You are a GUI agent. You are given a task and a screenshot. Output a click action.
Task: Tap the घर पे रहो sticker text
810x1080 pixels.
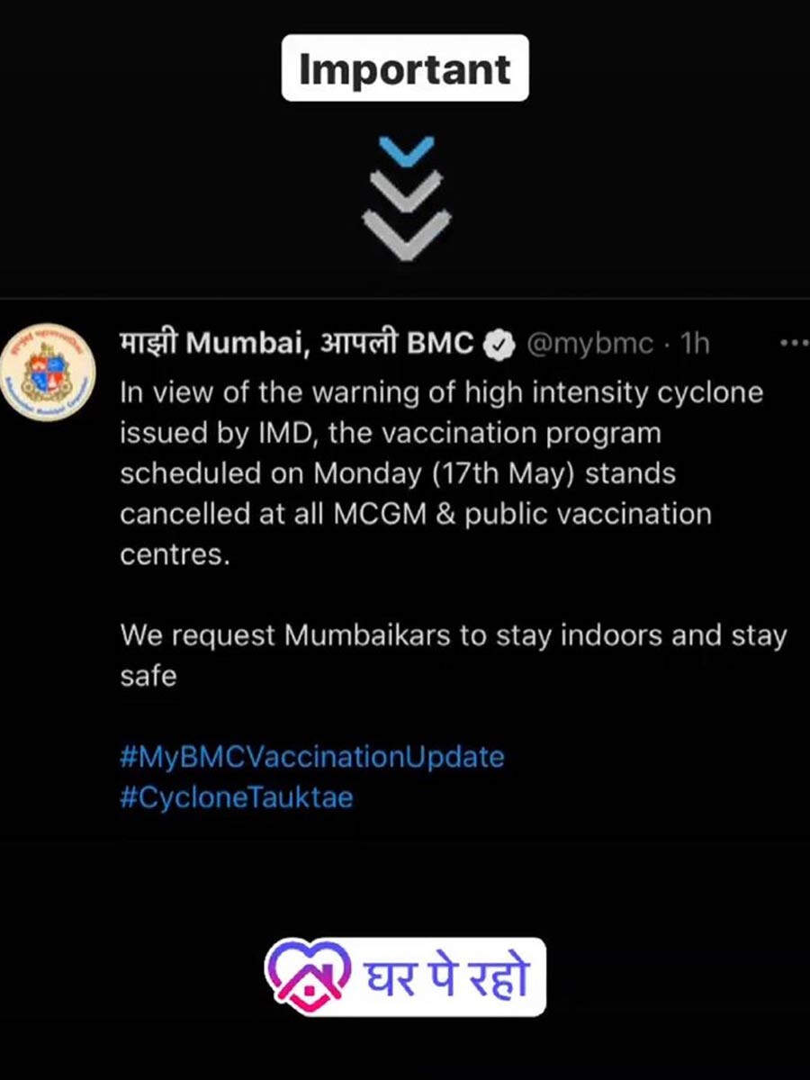[x=445, y=976]
